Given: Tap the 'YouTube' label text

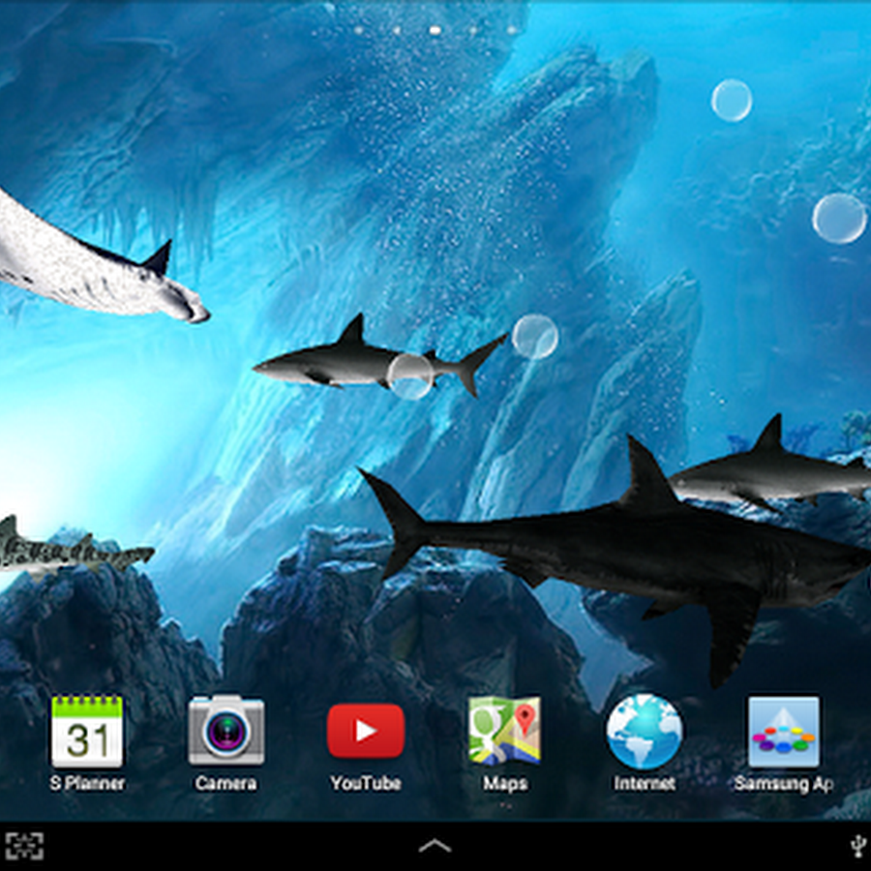Looking at the screenshot, I should [x=366, y=783].
